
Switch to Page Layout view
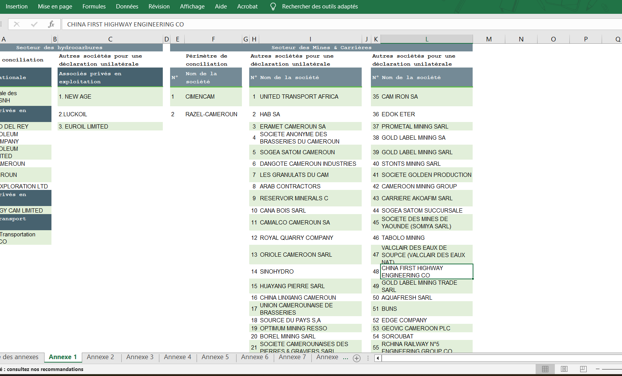(564, 369)
